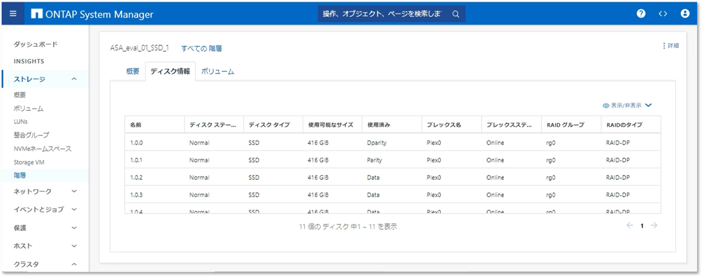Expand the 表示/非表示 dropdown arrow
This screenshot has height=277, width=702.
[648, 105]
